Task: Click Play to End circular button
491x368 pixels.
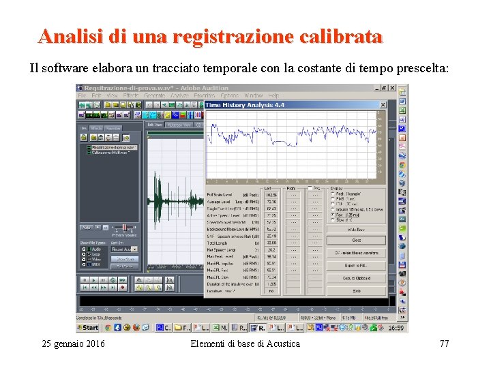Action: [113, 280]
